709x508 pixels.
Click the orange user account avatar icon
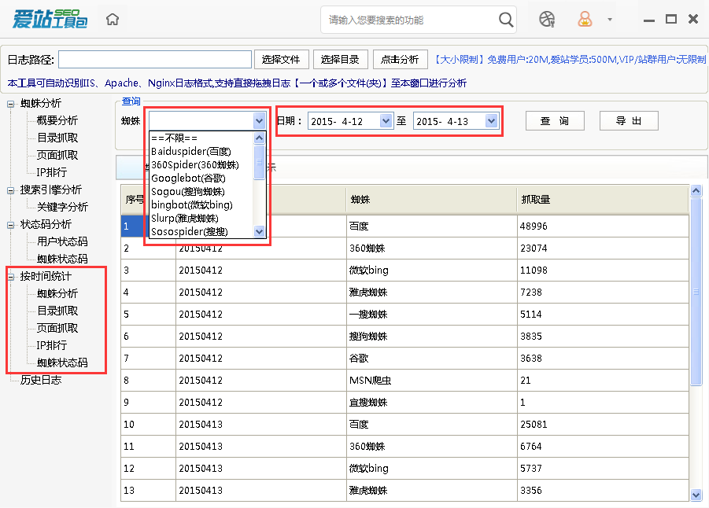pos(584,19)
